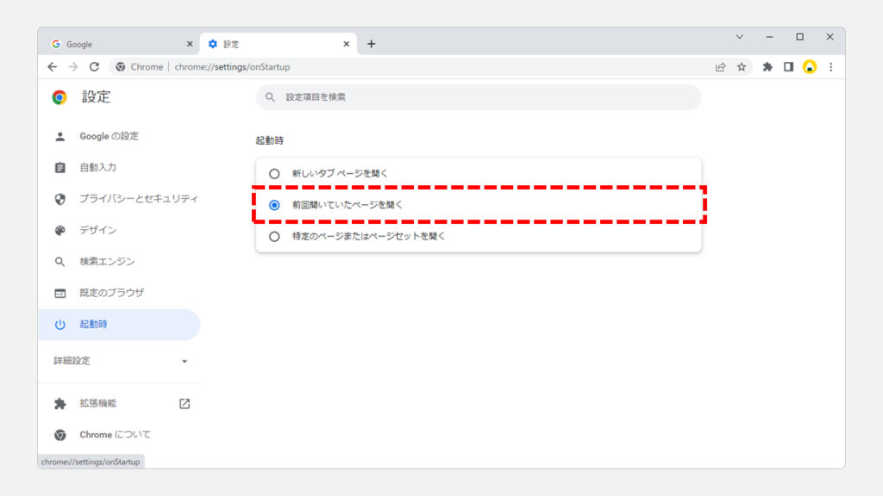Open a new tab with plus button

371,44
